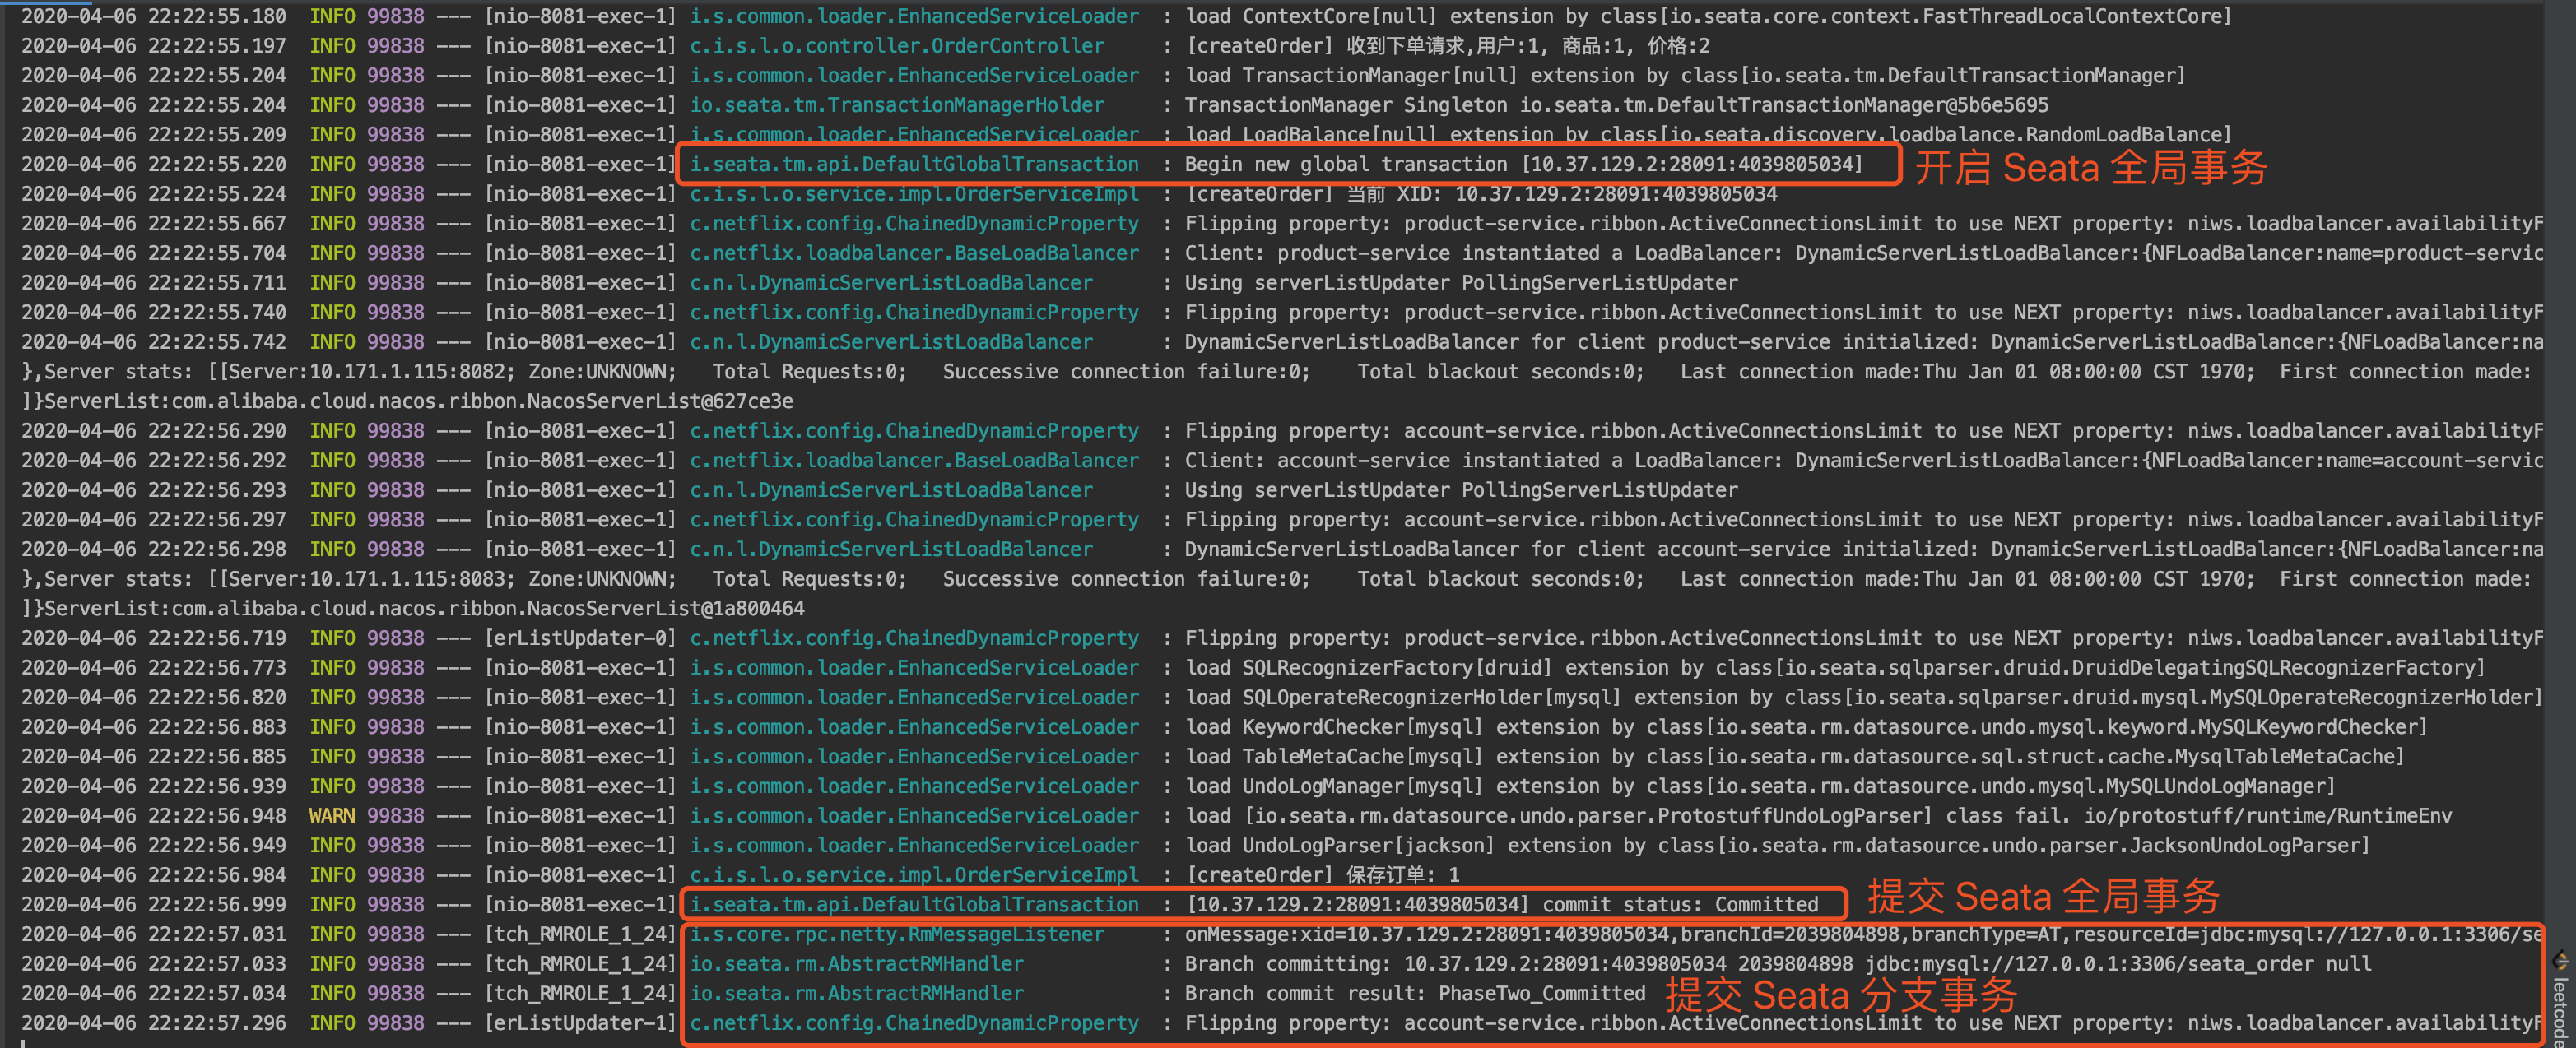
Task: Click NacosServerList@627ce3e server list line
Action: pyautogui.click(x=408, y=401)
